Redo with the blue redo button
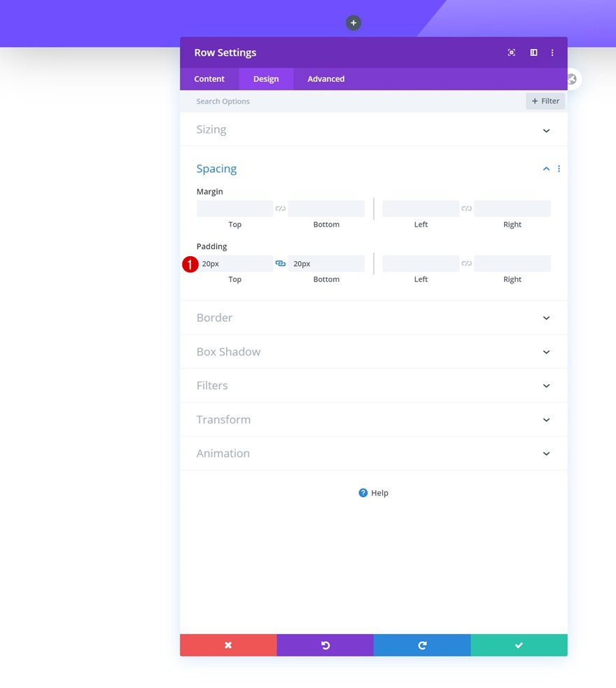The width and height of the screenshot is (616, 688). (422, 645)
